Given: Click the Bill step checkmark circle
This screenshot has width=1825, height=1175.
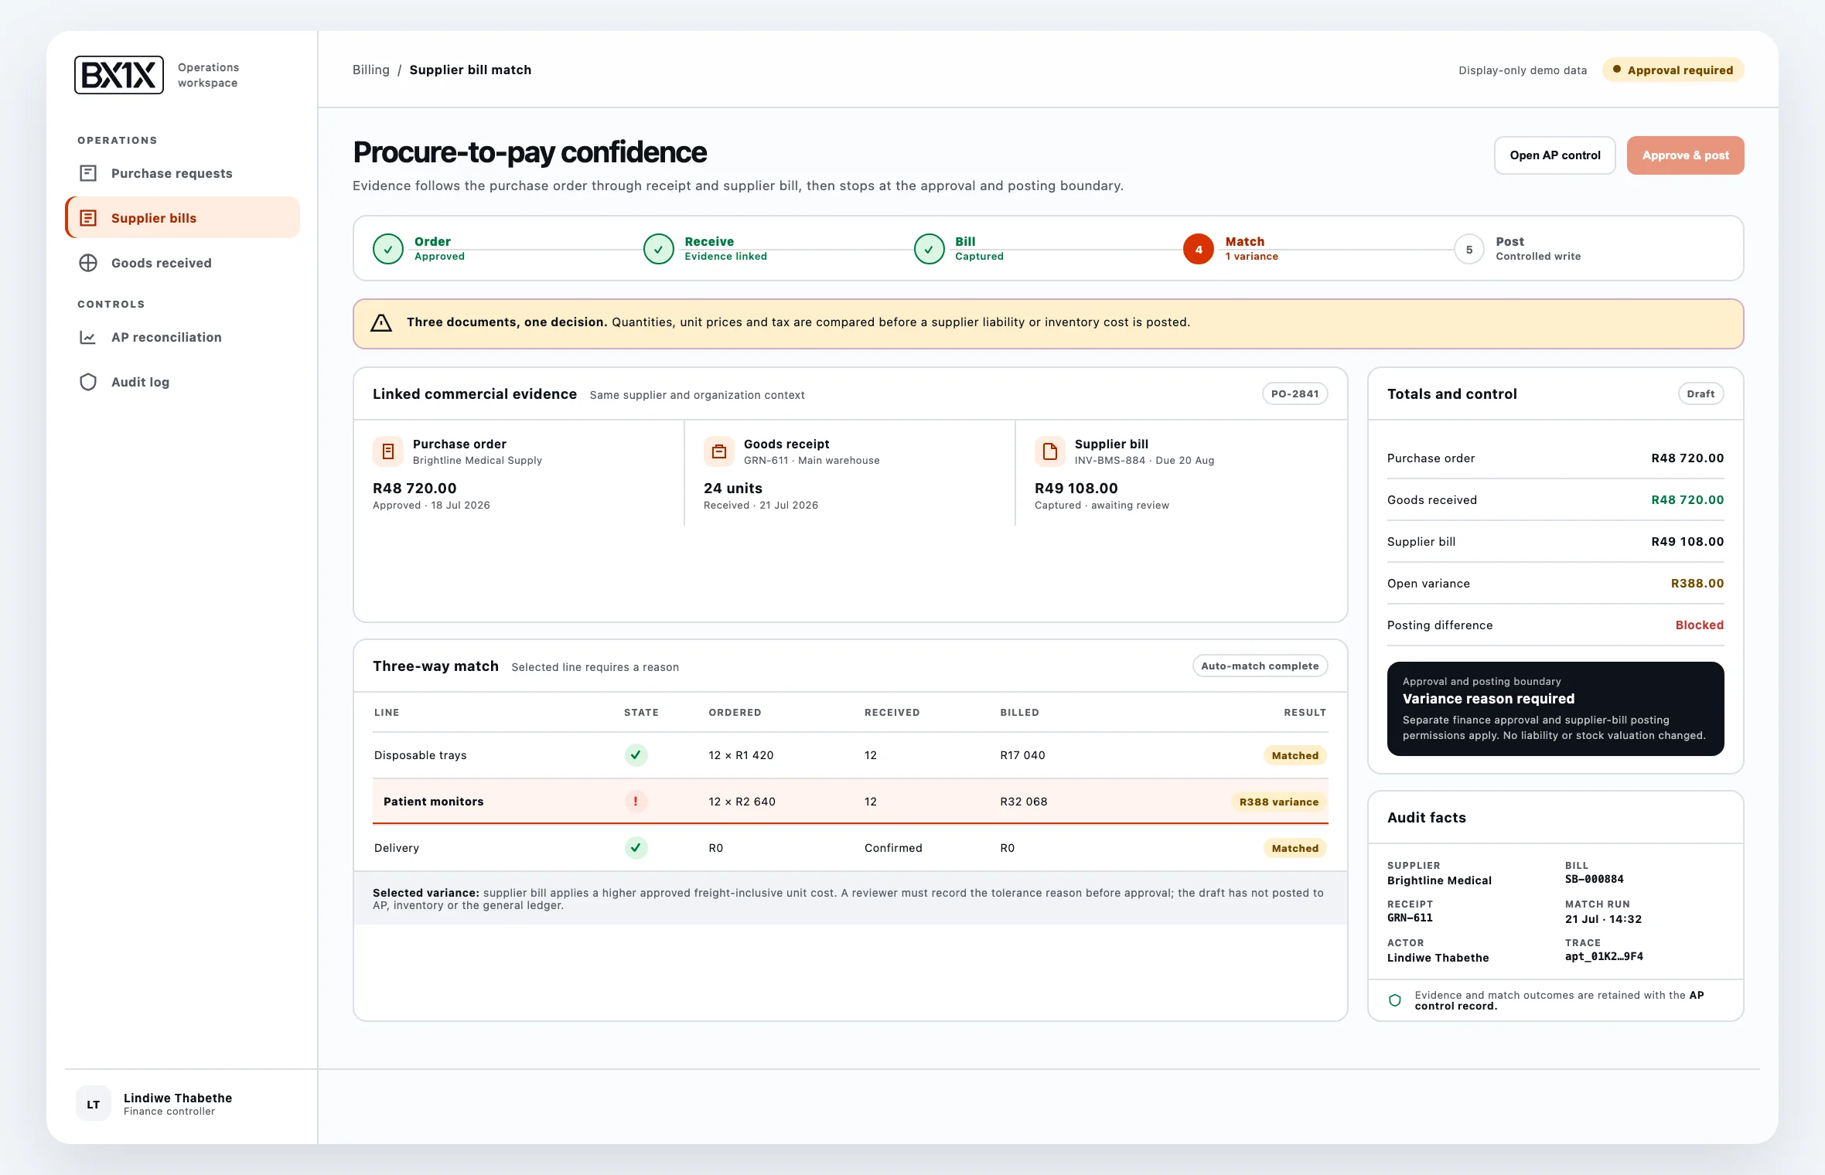Looking at the screenshot, I should (x=929, y=249).
